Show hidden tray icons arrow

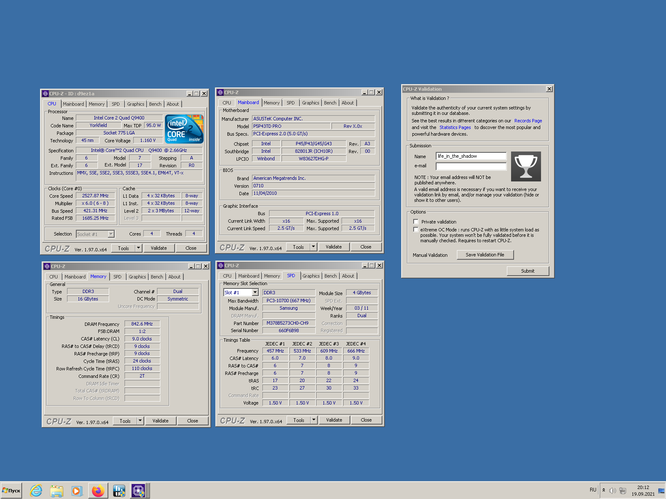[604, 490]
